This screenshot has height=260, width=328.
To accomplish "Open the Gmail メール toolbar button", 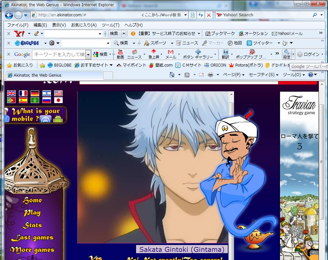I will coord(171,54).
